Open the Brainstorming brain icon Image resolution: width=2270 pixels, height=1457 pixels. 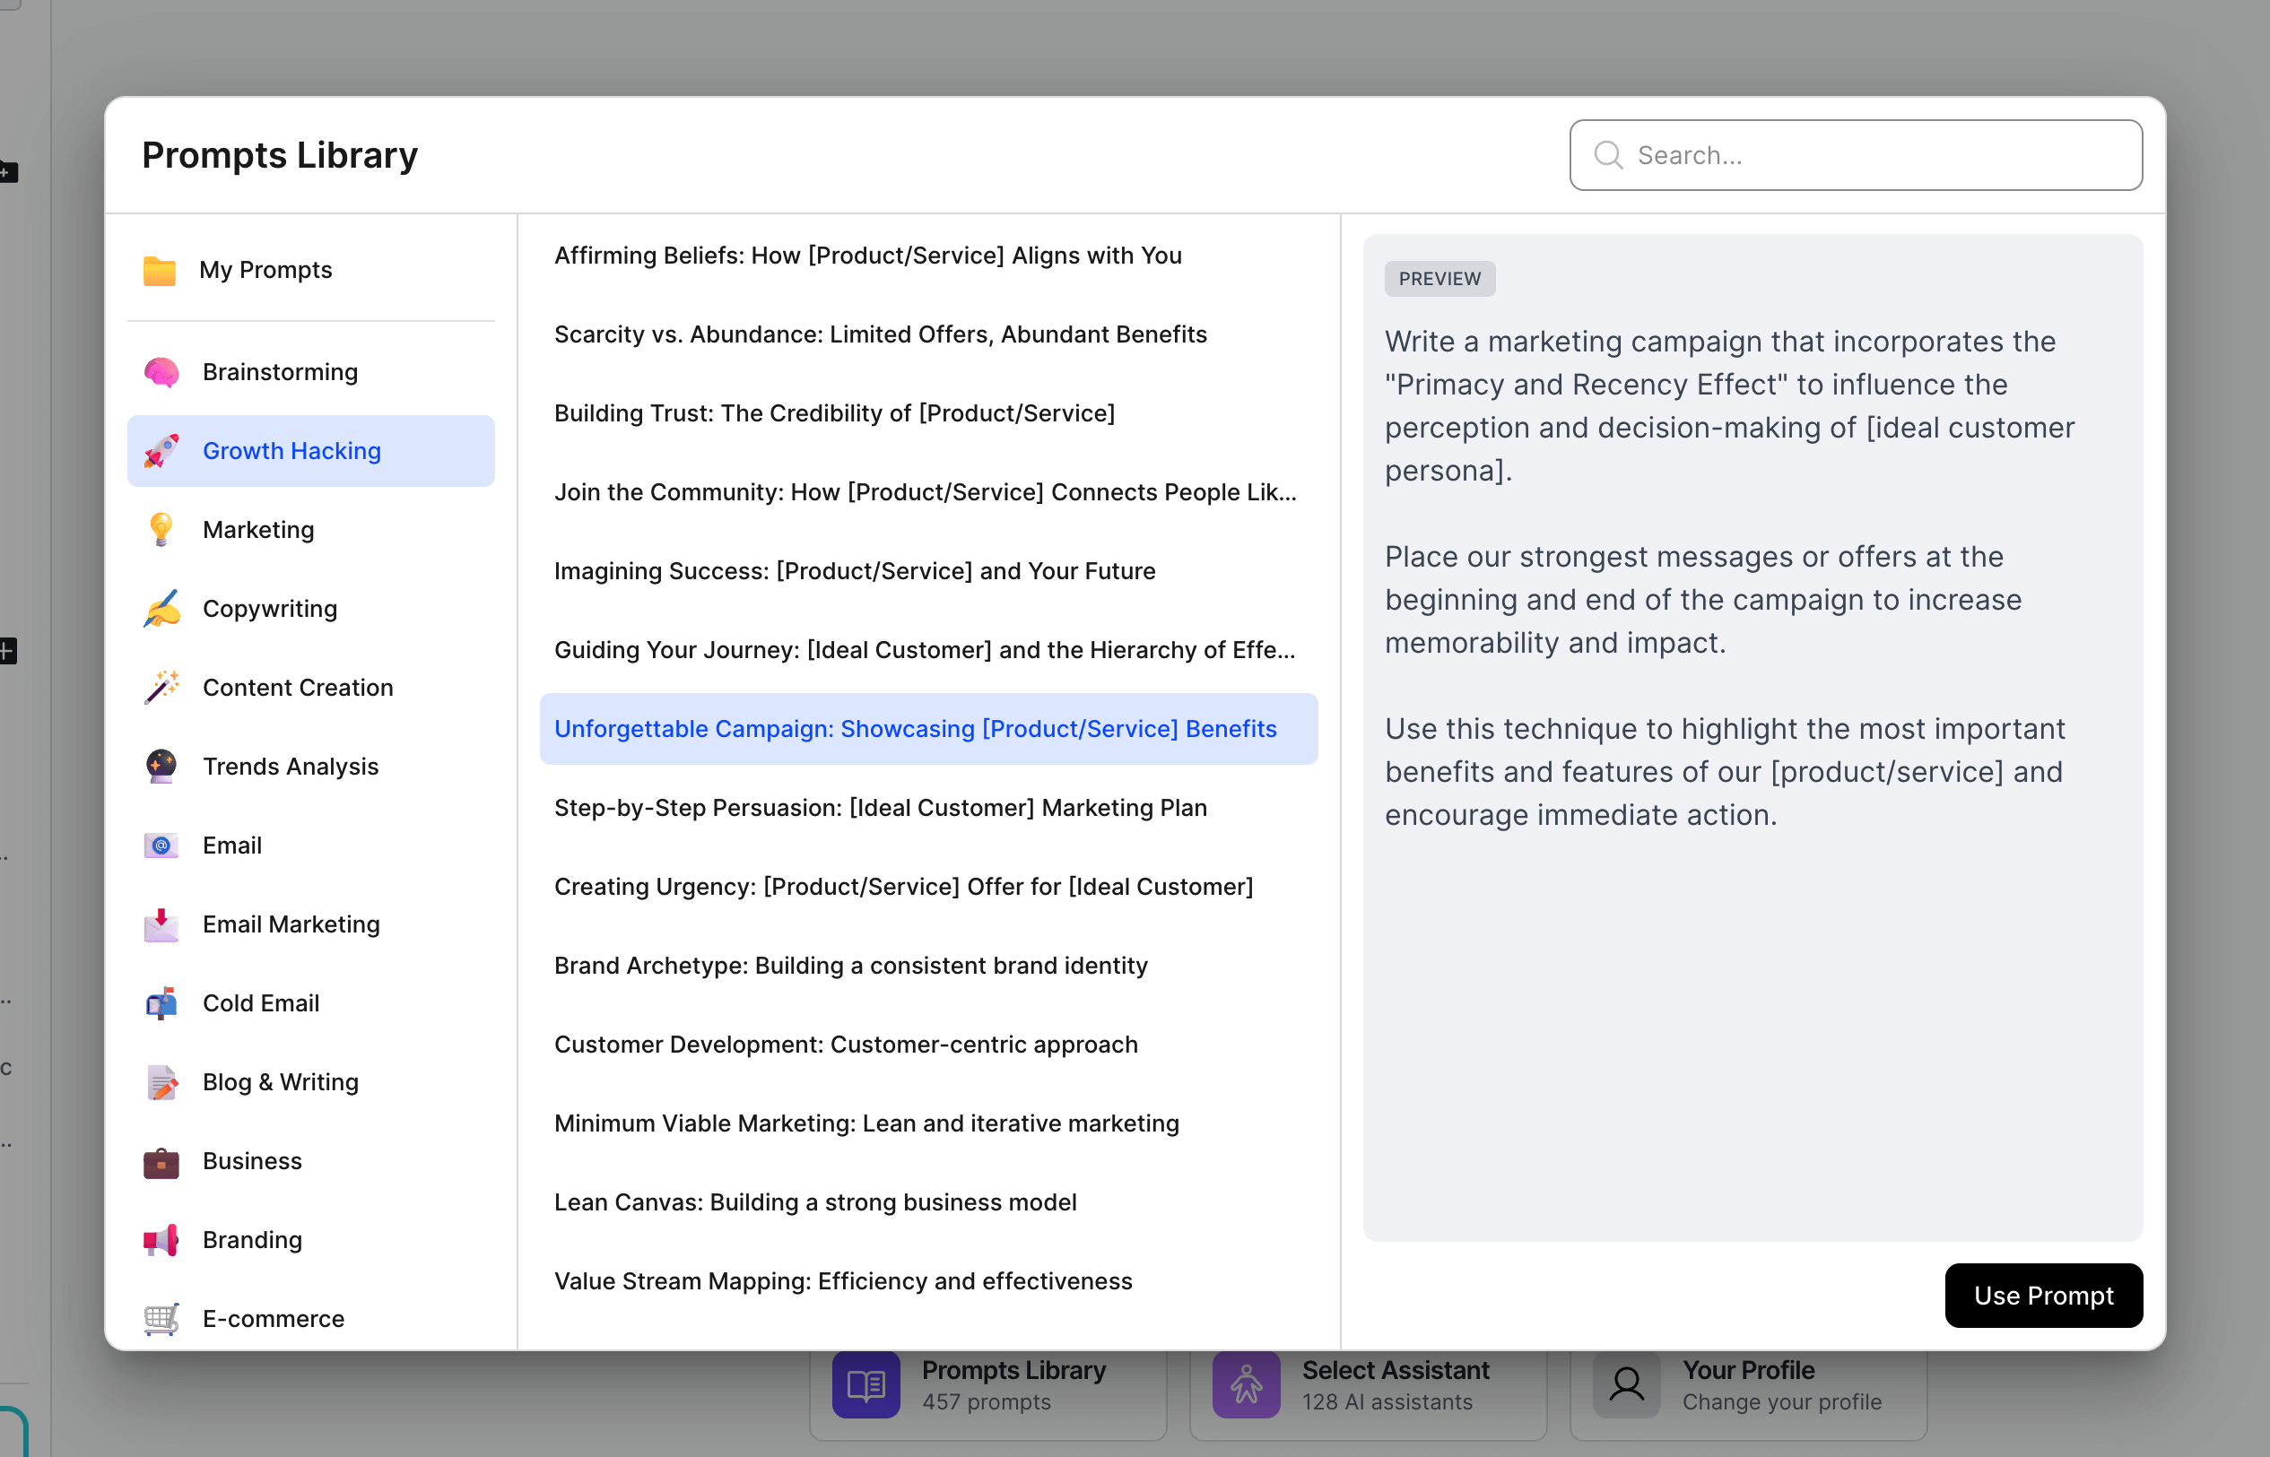(161, 372)
